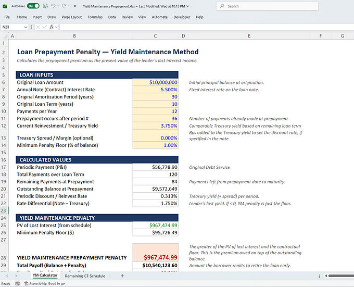Screen dimensions: 354x287
Task: Click the green PV of Lost Interest value
Action: [156, 226]
